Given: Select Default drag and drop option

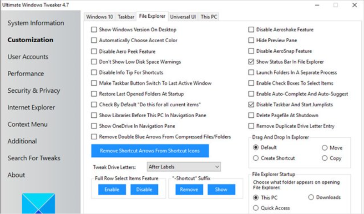Looking at the screenshot, I should pos(256,148).
